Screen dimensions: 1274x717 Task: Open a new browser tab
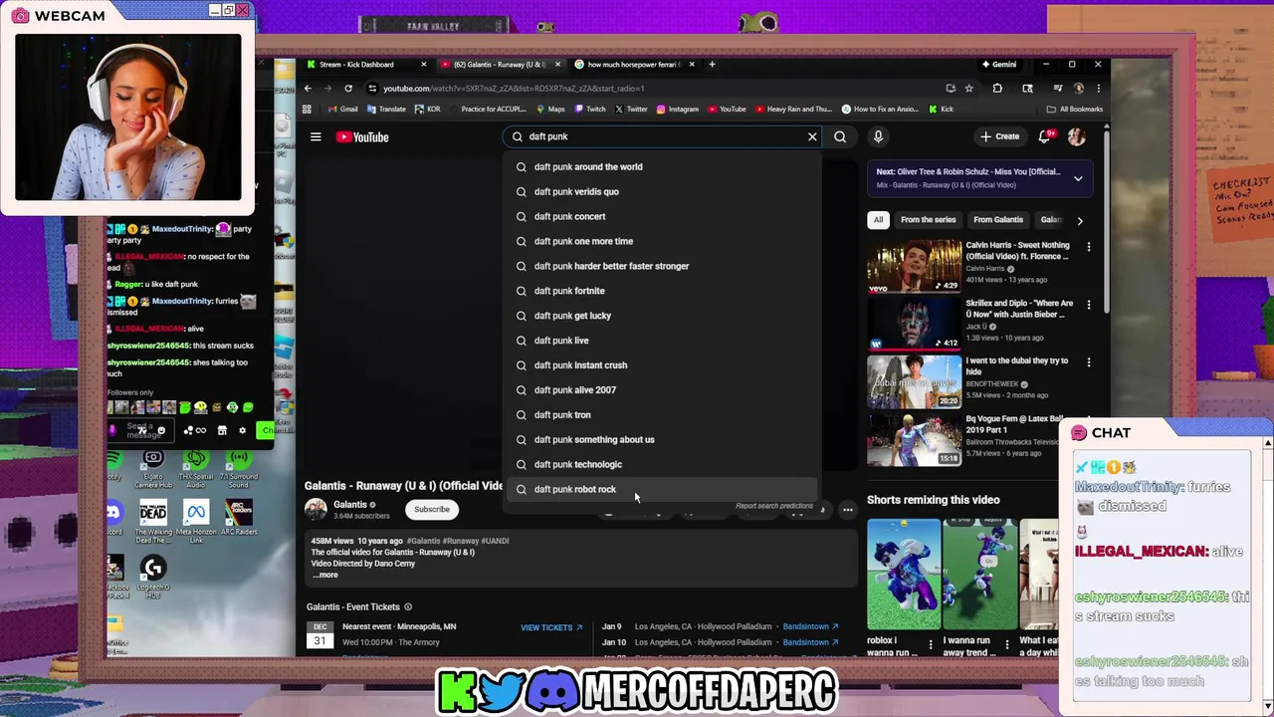(x=712, y=64)
